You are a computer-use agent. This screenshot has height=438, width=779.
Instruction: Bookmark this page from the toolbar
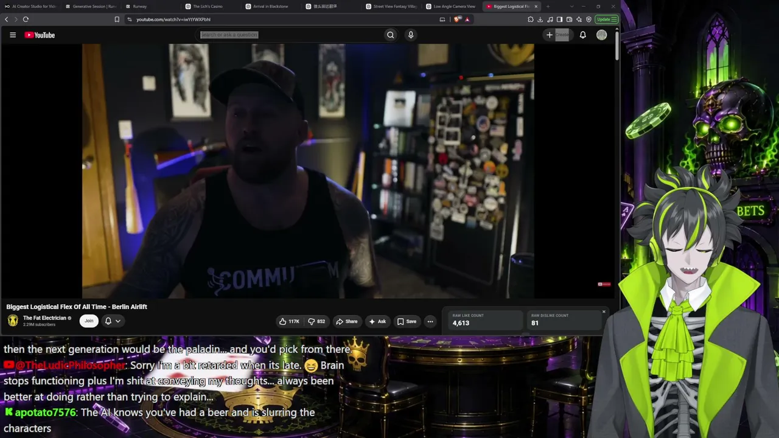click(117, 19)
